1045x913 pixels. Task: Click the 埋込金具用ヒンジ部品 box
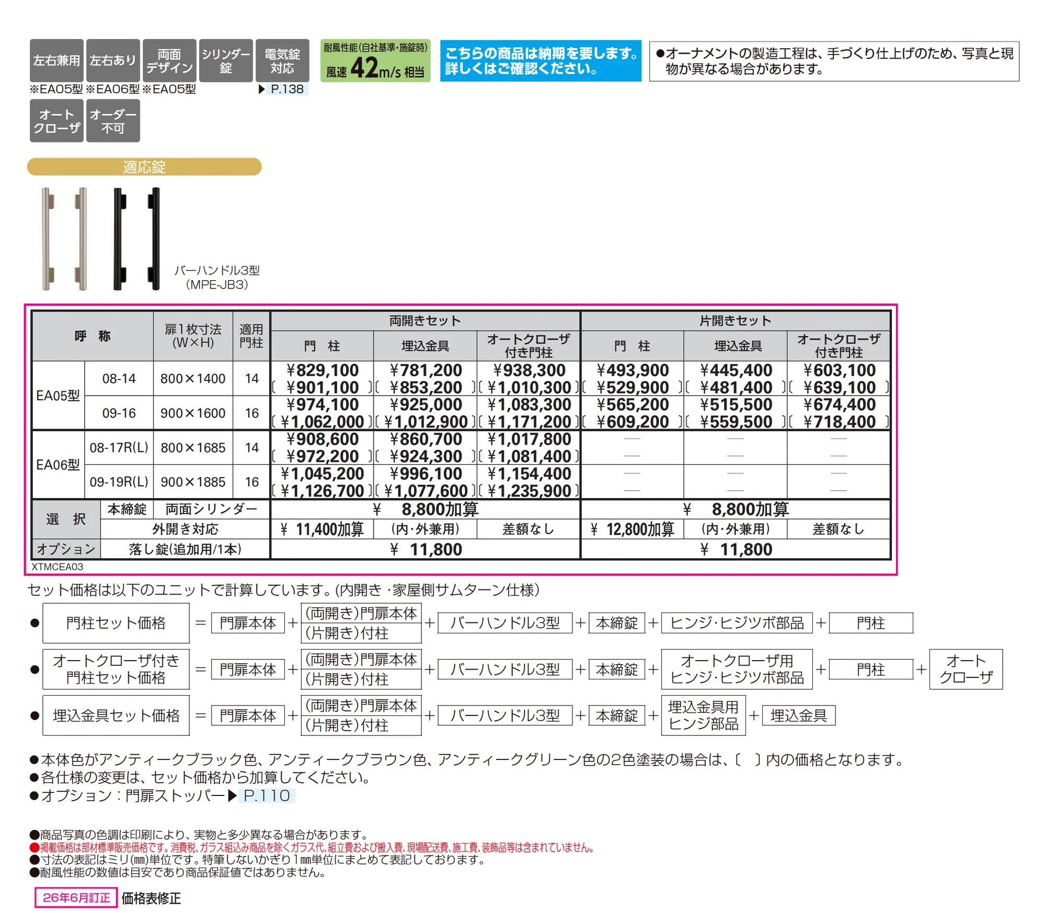point(704,715)
